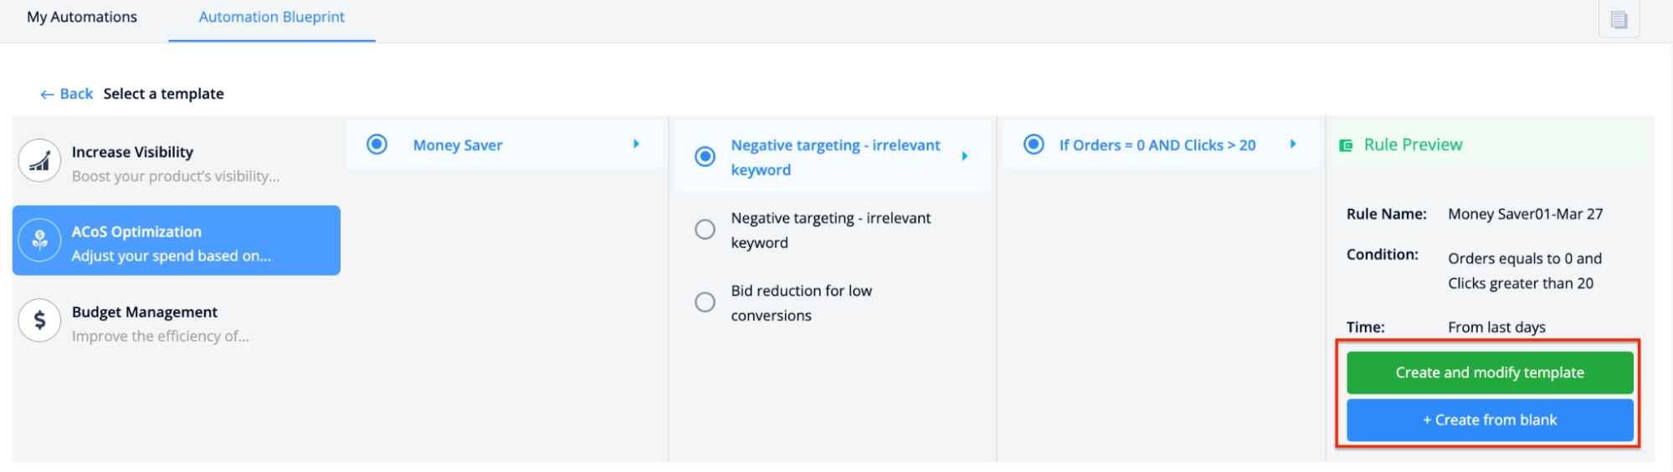Click the Increase Visibility chart icon
Screen dimensions: 1673x472
(x=39, y=160)
